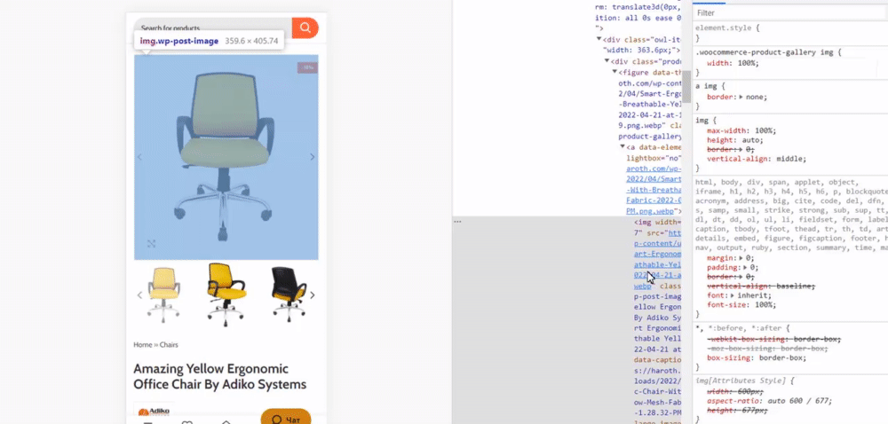Viewport: 888px width, 424px height.
Task: Open the img src link starting p-content
Action: tap(657, 244)
